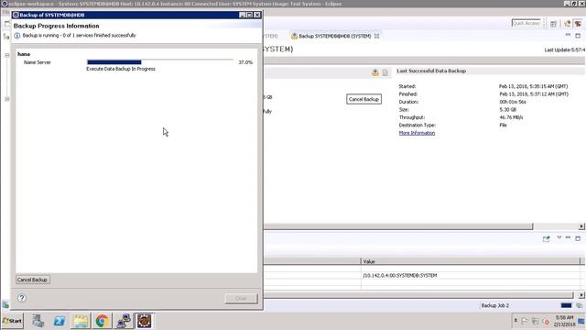Maximize the lower properties view
Image resolution: width=586 pixels, height=330 pixels.
pos(578,238)
